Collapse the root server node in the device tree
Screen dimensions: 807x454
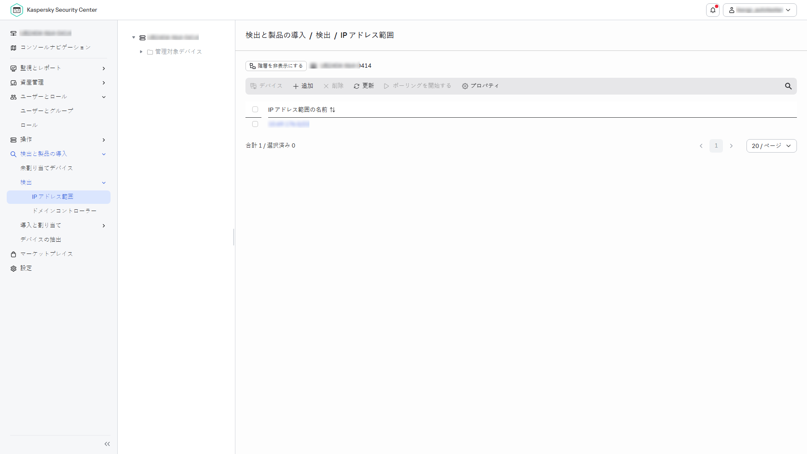click(x=134, y=37)
